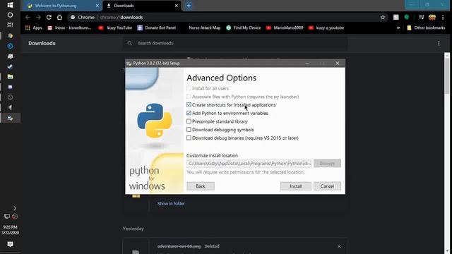Open the taskbar clock showing 9:26 PM
The image size is (452, 254).
[x=10, y=230]
